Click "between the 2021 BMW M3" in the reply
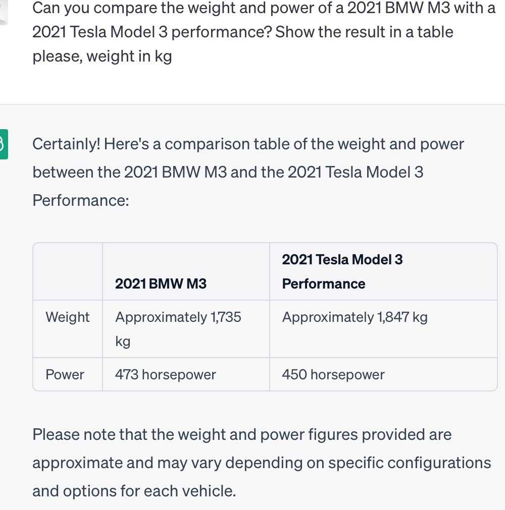 click(x=129, y=173)
